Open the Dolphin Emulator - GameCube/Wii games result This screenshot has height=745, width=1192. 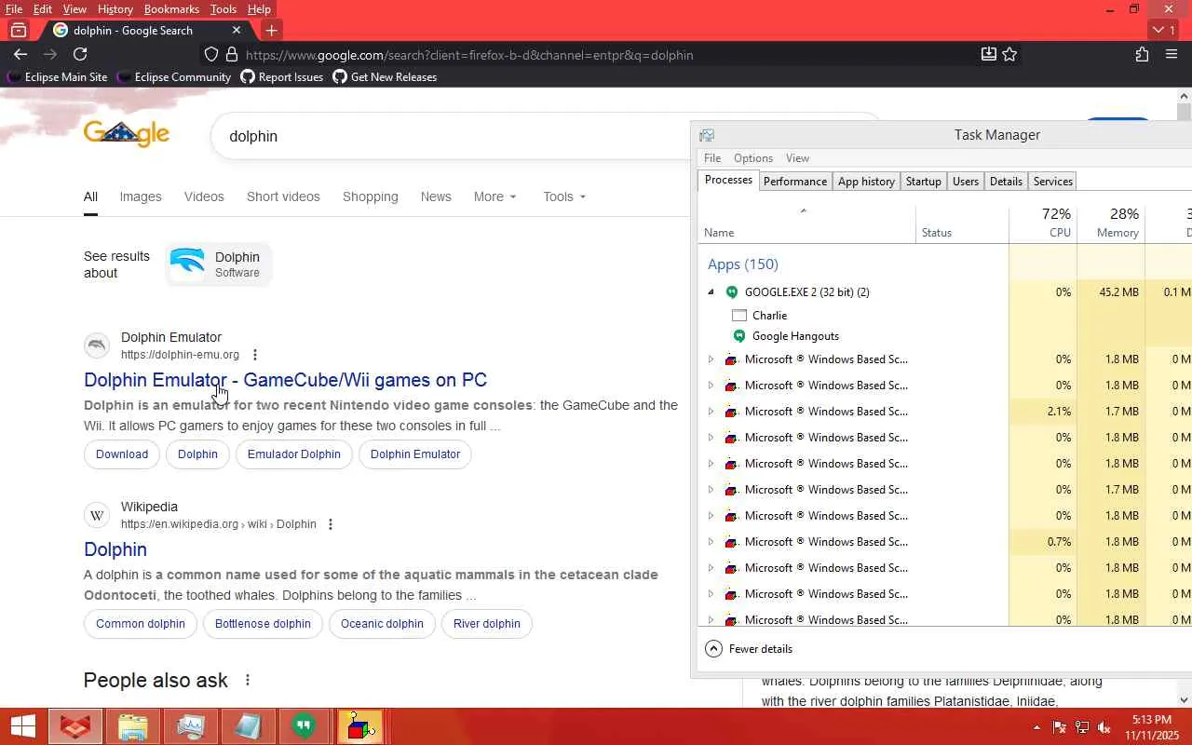point(285,380)
